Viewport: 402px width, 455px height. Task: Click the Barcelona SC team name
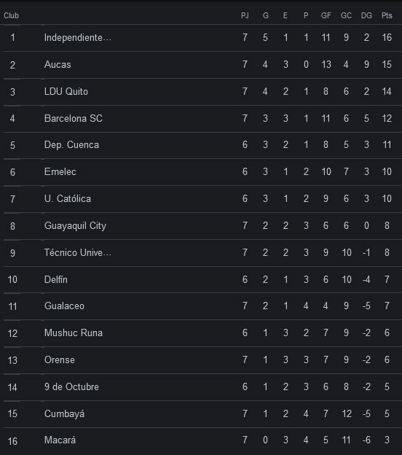(74, 118)
